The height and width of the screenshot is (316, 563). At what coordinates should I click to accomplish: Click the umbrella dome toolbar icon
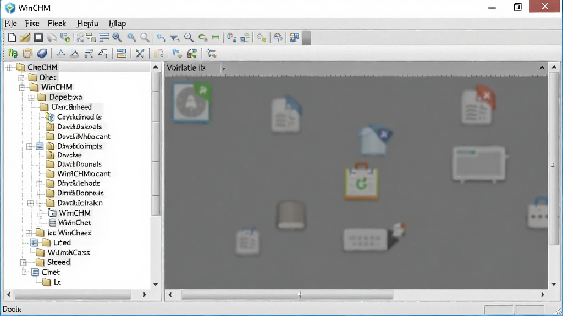pos(278,38)
